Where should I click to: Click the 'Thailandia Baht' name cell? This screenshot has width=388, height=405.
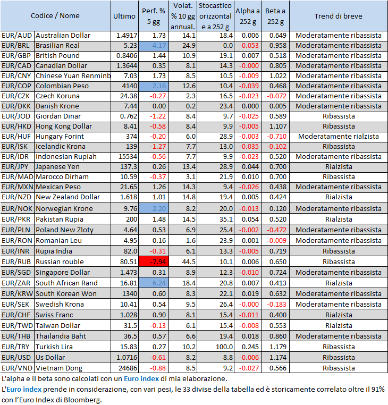tap(73, 336)
